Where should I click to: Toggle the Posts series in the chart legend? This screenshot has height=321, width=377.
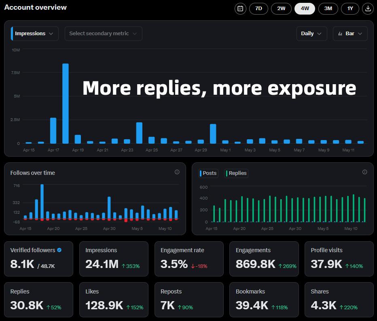coord(208,173)
